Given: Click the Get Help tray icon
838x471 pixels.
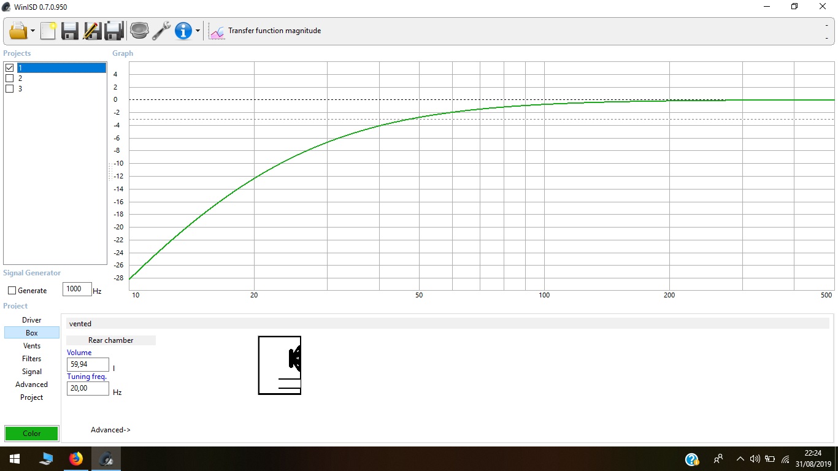Looking at the screenshot, I should click(692, 459).
